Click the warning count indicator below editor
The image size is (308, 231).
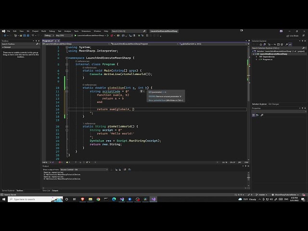click(x=68, y=162)
